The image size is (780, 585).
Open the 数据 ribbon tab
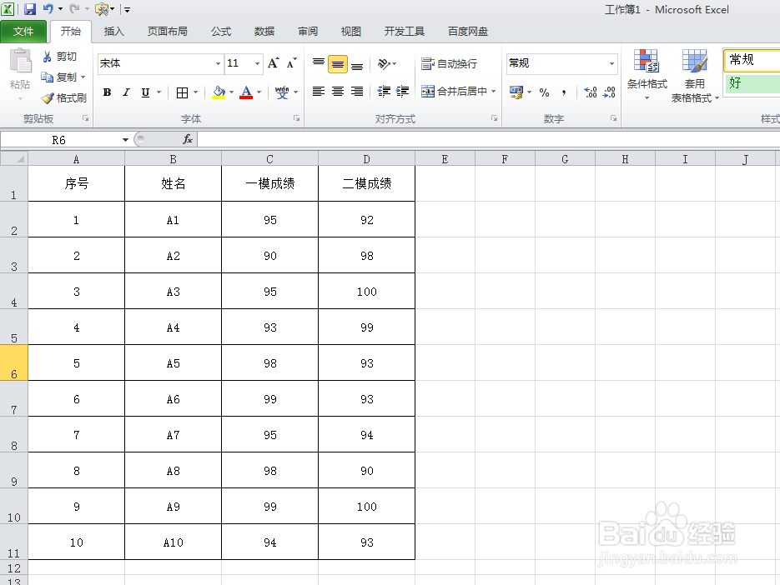point(264,32)
